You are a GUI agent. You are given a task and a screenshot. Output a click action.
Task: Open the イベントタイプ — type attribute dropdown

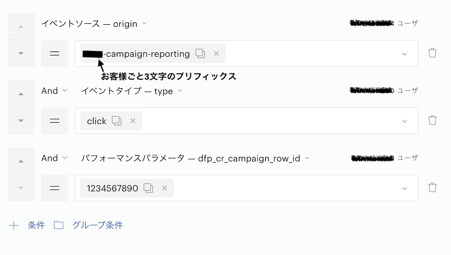coord(132,91)
